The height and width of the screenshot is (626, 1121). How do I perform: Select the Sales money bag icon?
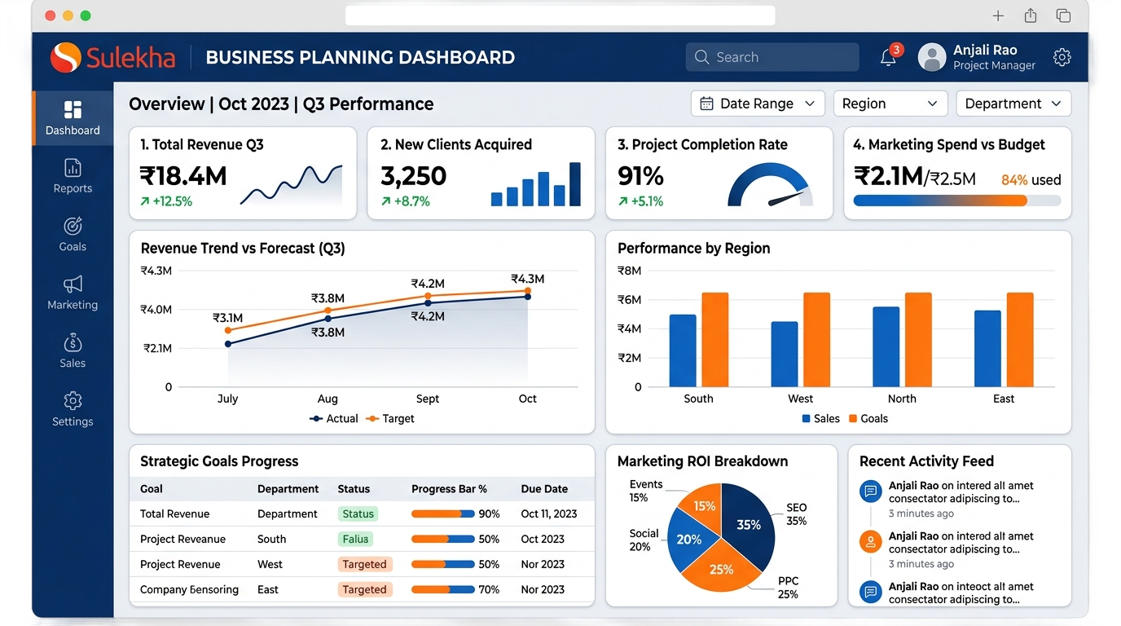tap(73, 343)
